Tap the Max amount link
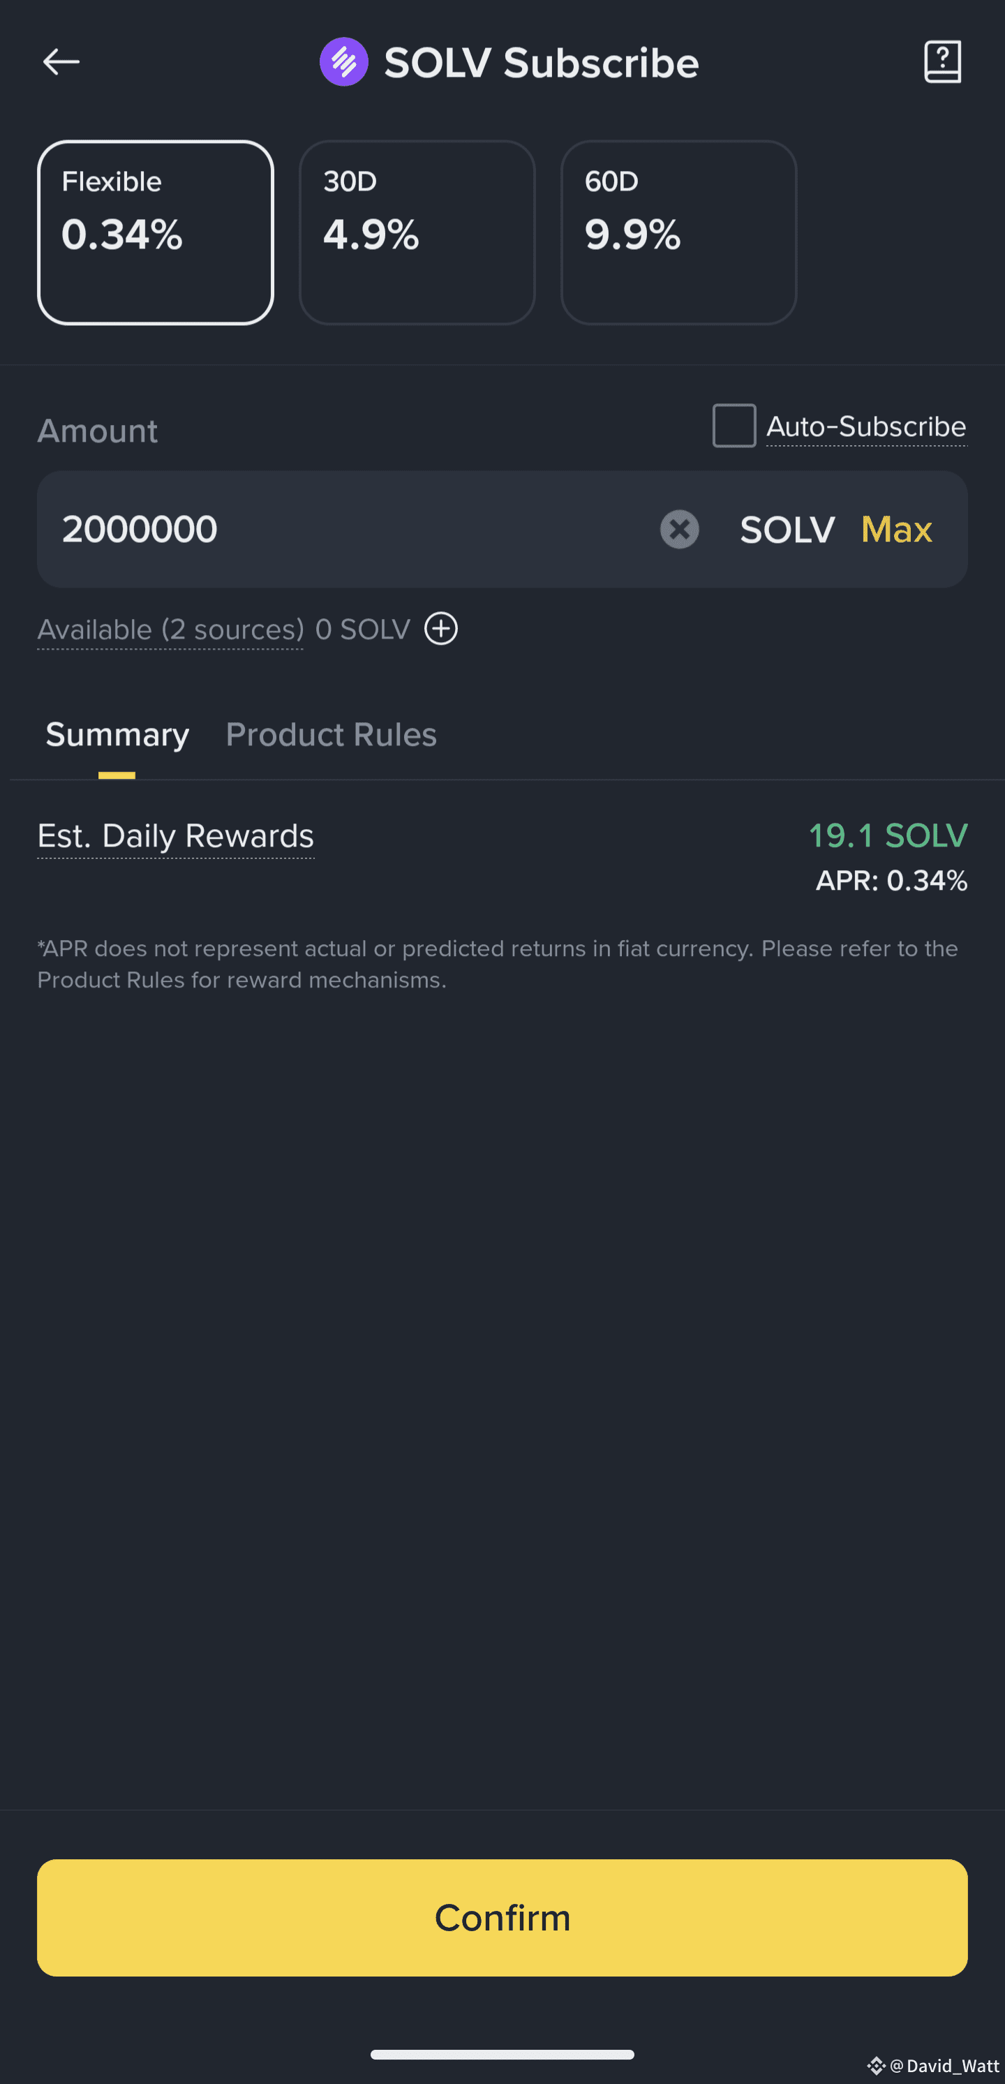The height and width of the screenshot is (2084, 1005). coord(897,529)
